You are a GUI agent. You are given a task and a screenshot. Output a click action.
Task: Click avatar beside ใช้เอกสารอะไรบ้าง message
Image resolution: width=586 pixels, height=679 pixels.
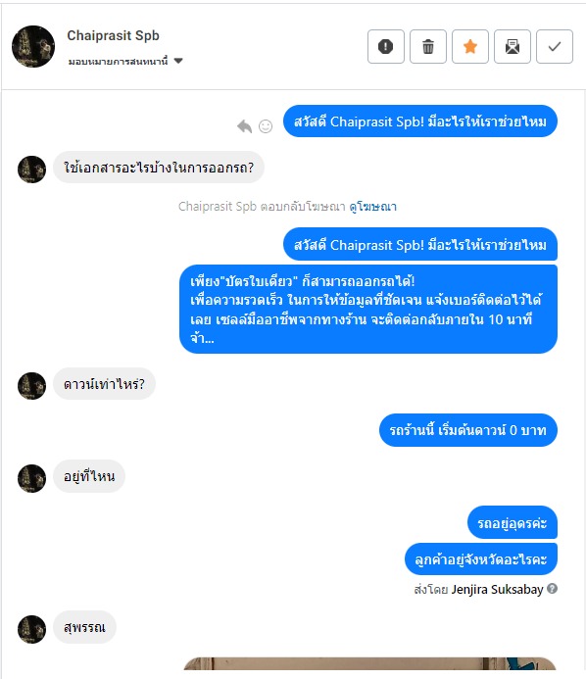(31, 169)
